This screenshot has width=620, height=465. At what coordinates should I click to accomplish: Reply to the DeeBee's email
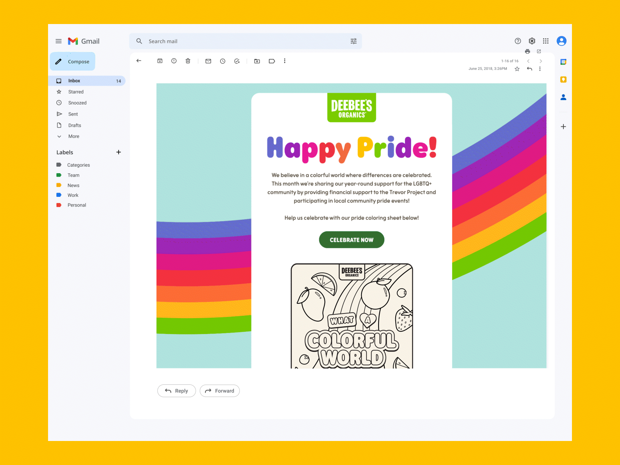176,391
